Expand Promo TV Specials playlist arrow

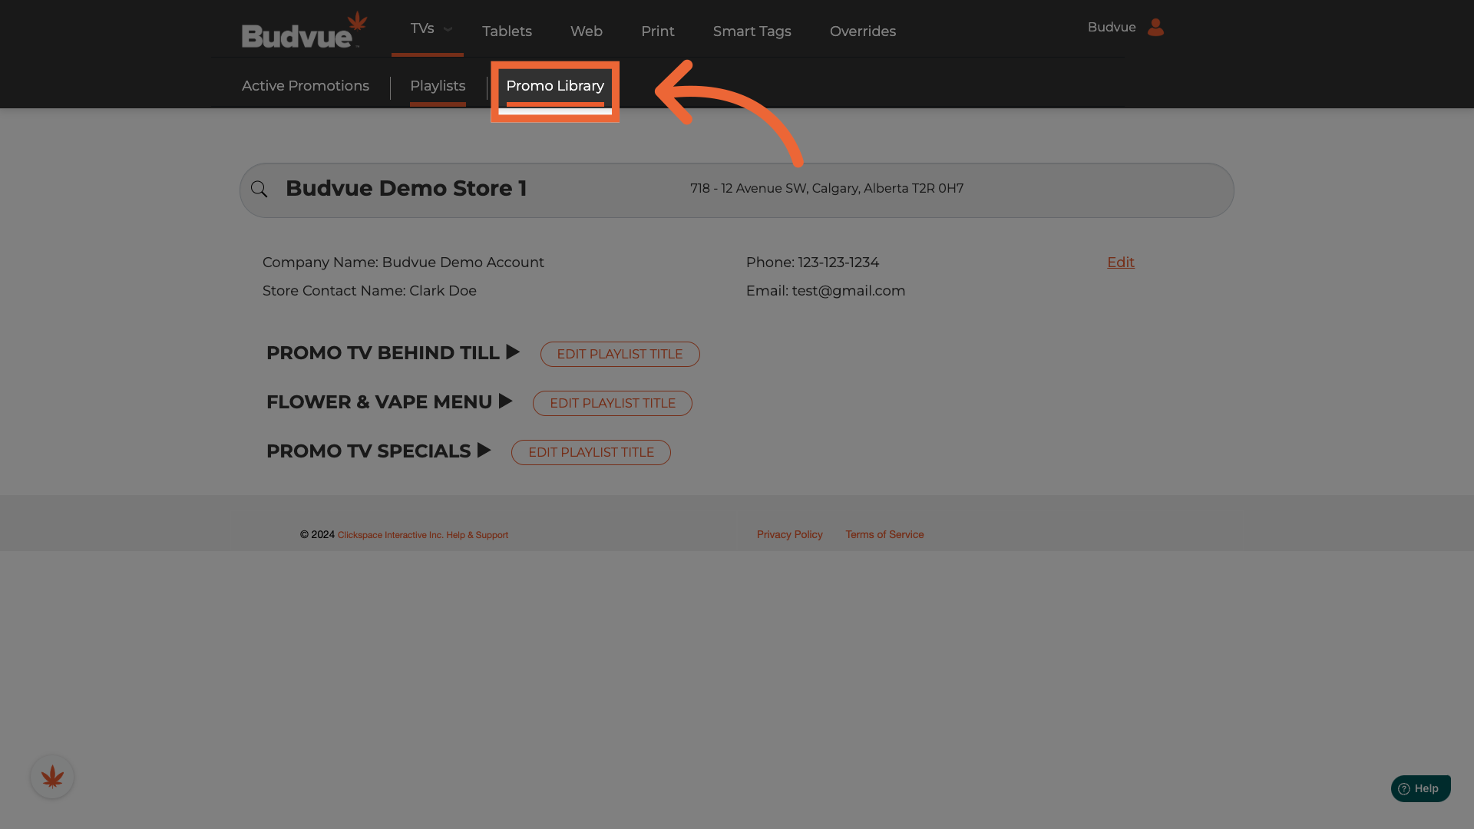484,451
